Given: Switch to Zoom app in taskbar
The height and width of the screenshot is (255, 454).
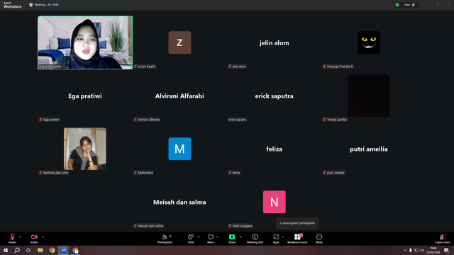Looking at the screenshot, I should coord(64,250).
